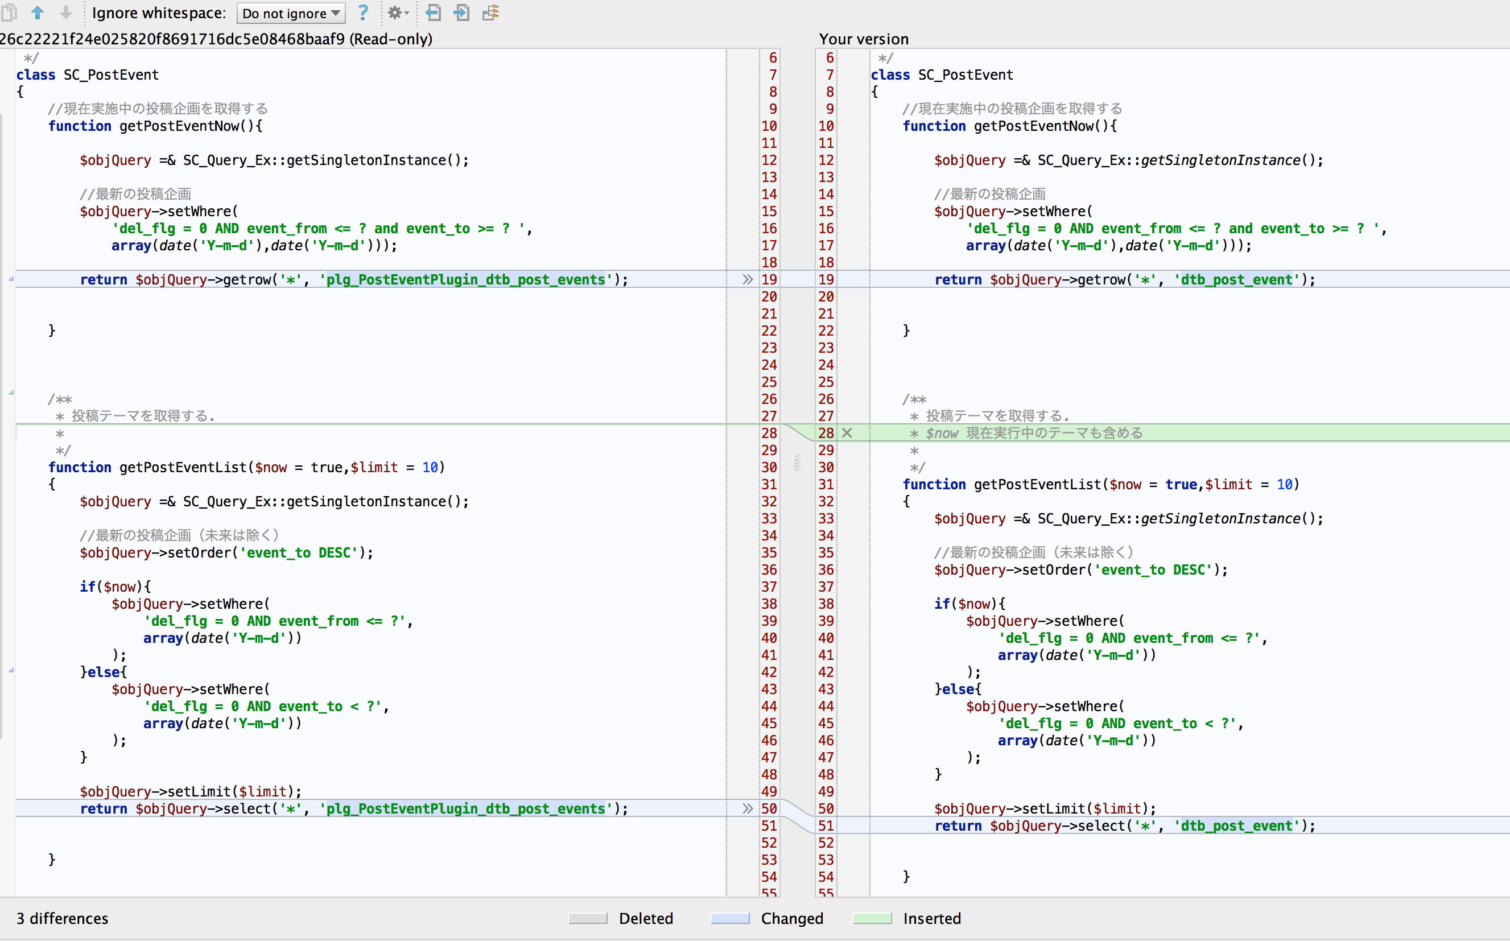Apply the line 19 change with chevron arrows
The image size is (1510, 941).
tap(748, 279)
